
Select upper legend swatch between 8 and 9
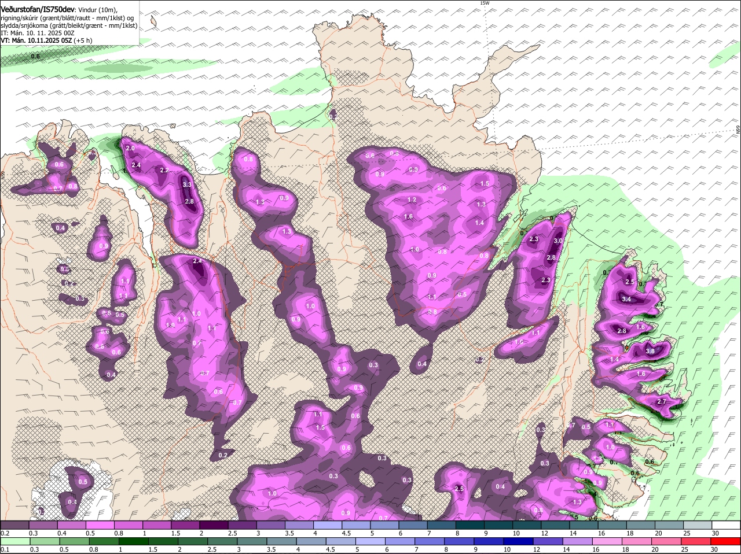[470, 525]
